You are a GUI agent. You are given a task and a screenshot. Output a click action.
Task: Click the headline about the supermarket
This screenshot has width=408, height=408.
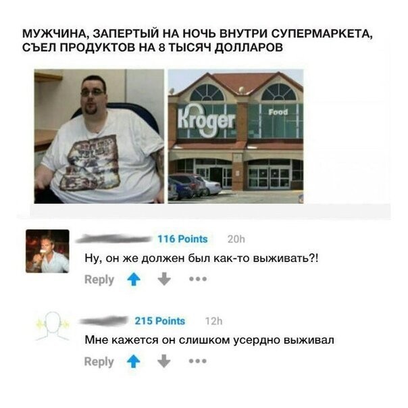(197, 41)
